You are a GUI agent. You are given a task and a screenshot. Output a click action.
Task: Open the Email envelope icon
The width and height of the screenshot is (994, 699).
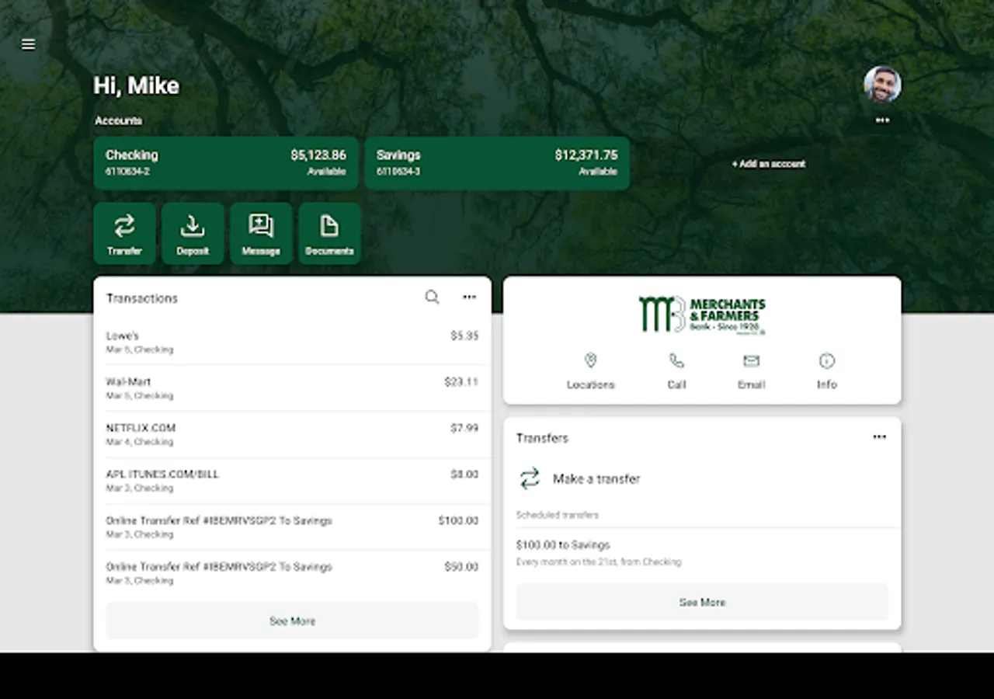(750, 360)
